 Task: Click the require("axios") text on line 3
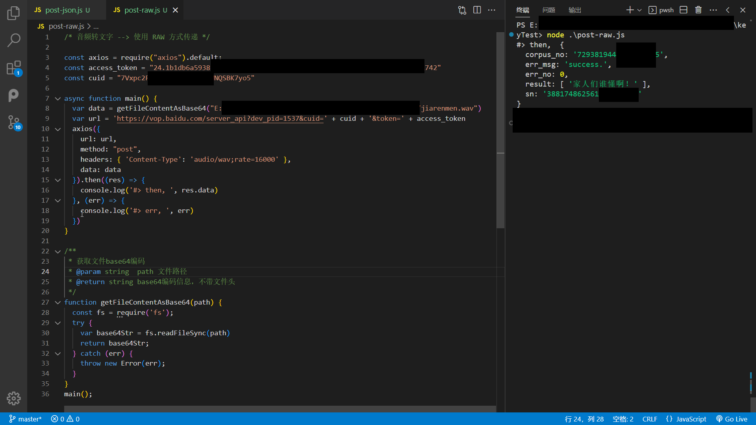[x=153, y=57]
